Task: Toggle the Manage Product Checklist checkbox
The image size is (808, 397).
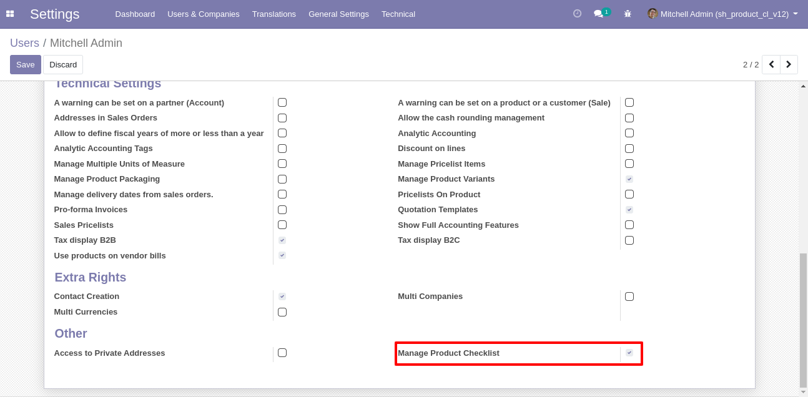Action: click(x=629, y=353)
